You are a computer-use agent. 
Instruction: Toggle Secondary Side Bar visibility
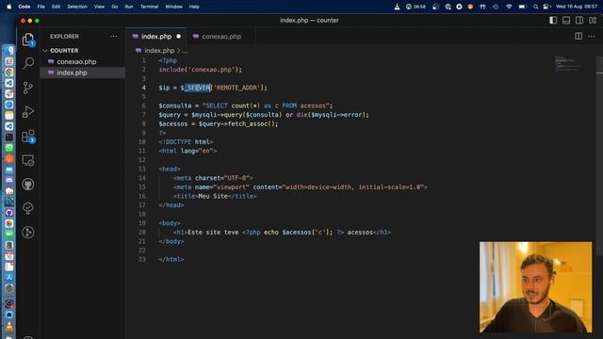pyautogui.click(x=579, y=21)
